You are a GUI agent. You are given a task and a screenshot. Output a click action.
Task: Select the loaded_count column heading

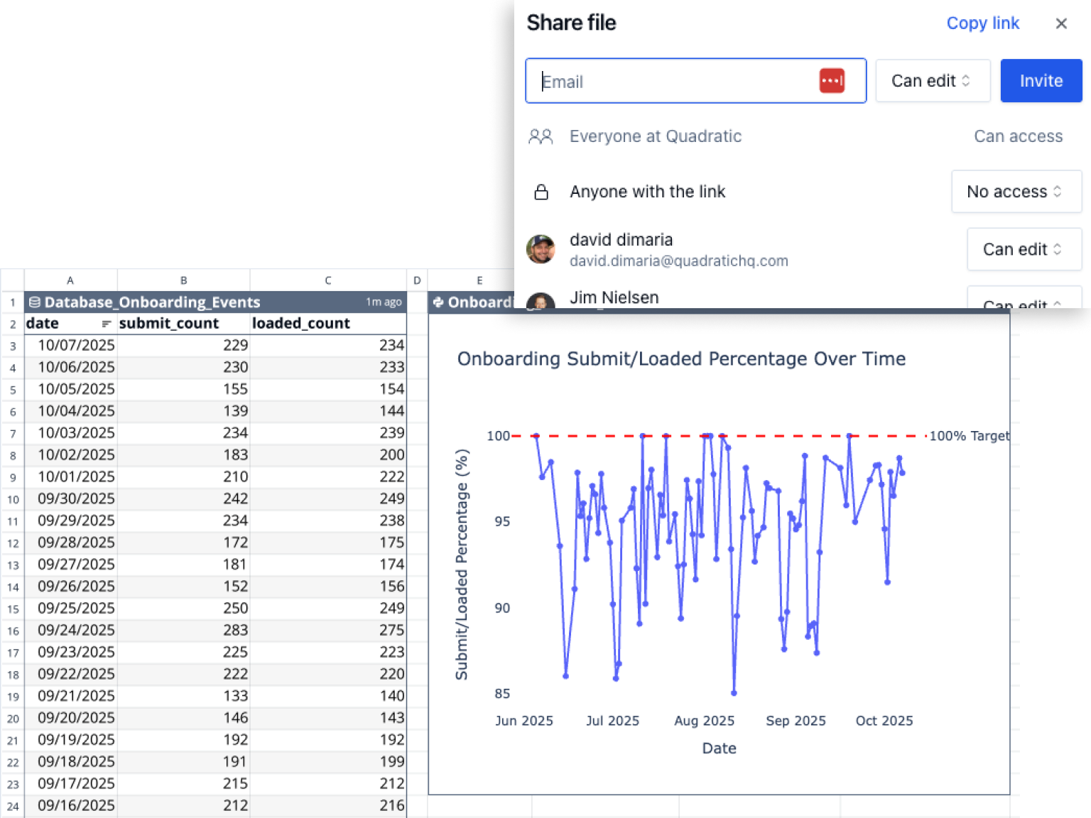pyautogui.click(x=301, y=324)
